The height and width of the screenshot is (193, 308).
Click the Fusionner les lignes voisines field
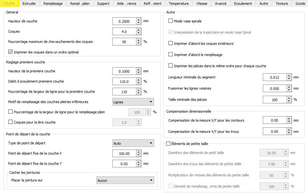click(x=274, y=89)
